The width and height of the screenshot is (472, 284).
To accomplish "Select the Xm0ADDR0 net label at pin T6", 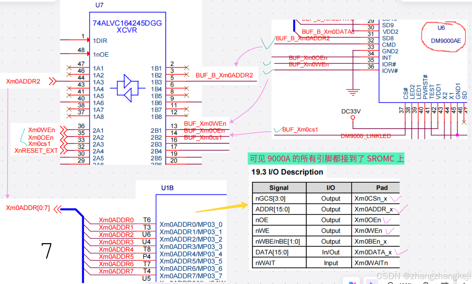I will [x=116, y=220].
